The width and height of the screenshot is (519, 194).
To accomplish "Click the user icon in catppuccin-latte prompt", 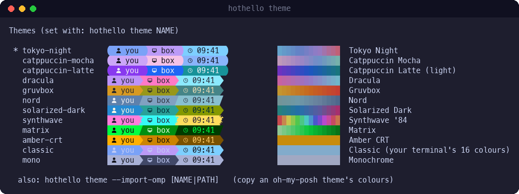I will 118,71.
